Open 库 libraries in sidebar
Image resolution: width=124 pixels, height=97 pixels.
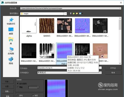(x=11, y=41)
